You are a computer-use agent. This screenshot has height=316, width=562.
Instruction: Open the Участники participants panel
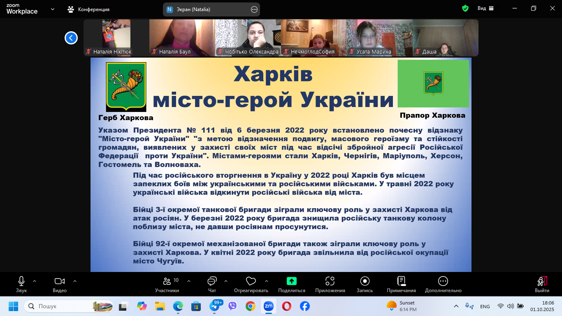tap(167, 284)
